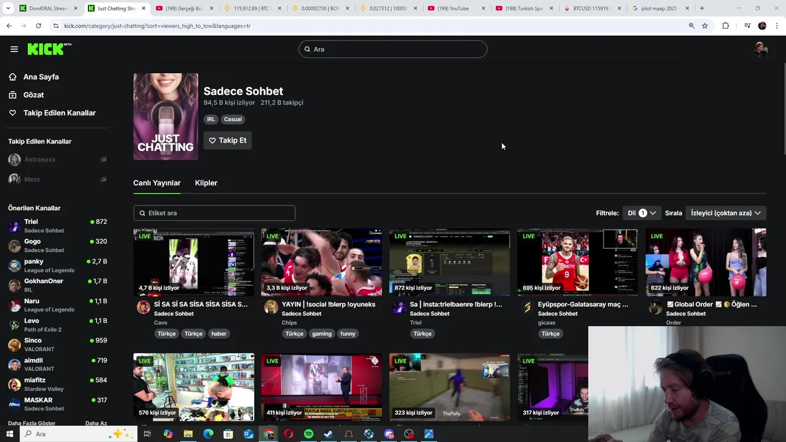Open the Chrome three-dot menu
Image resolution: width=786 pixels, height=442 pixels.
(x=777, y=26)
